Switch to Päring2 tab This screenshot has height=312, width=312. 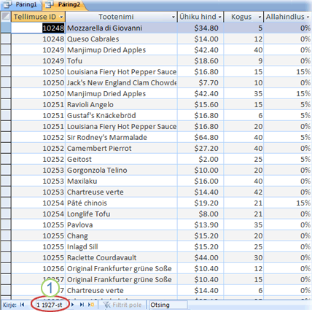[64, 4]
